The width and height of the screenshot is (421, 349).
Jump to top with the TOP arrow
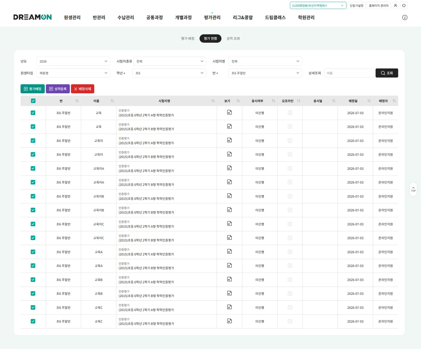(x=413, y=189)
